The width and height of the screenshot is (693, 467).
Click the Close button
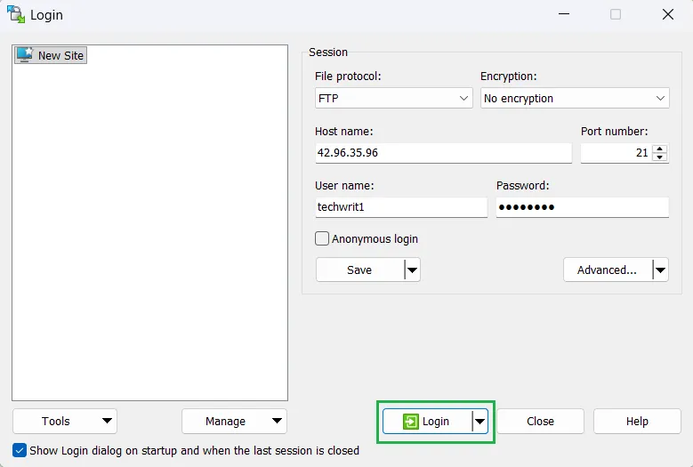(x=540, y=421)
